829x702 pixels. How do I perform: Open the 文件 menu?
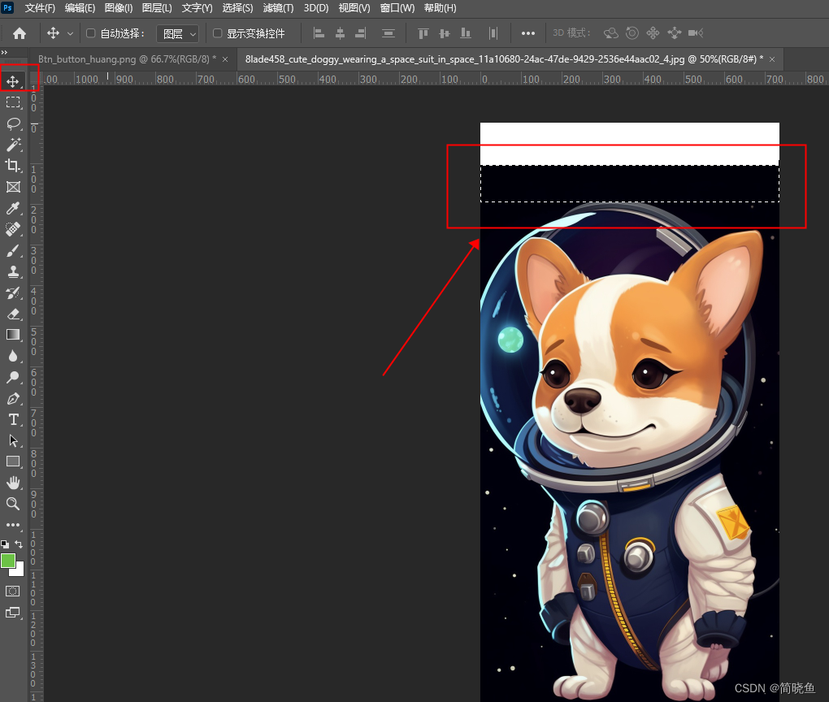[40, 7]
